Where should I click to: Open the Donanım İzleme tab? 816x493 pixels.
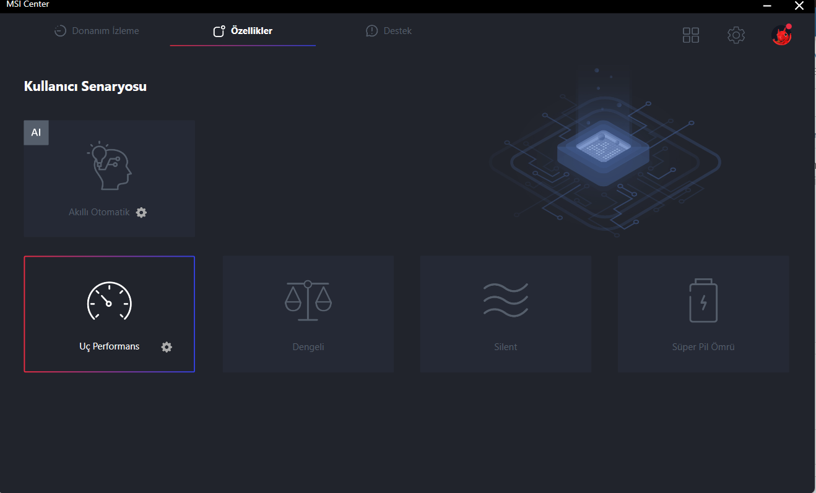(x=97, y=31)
